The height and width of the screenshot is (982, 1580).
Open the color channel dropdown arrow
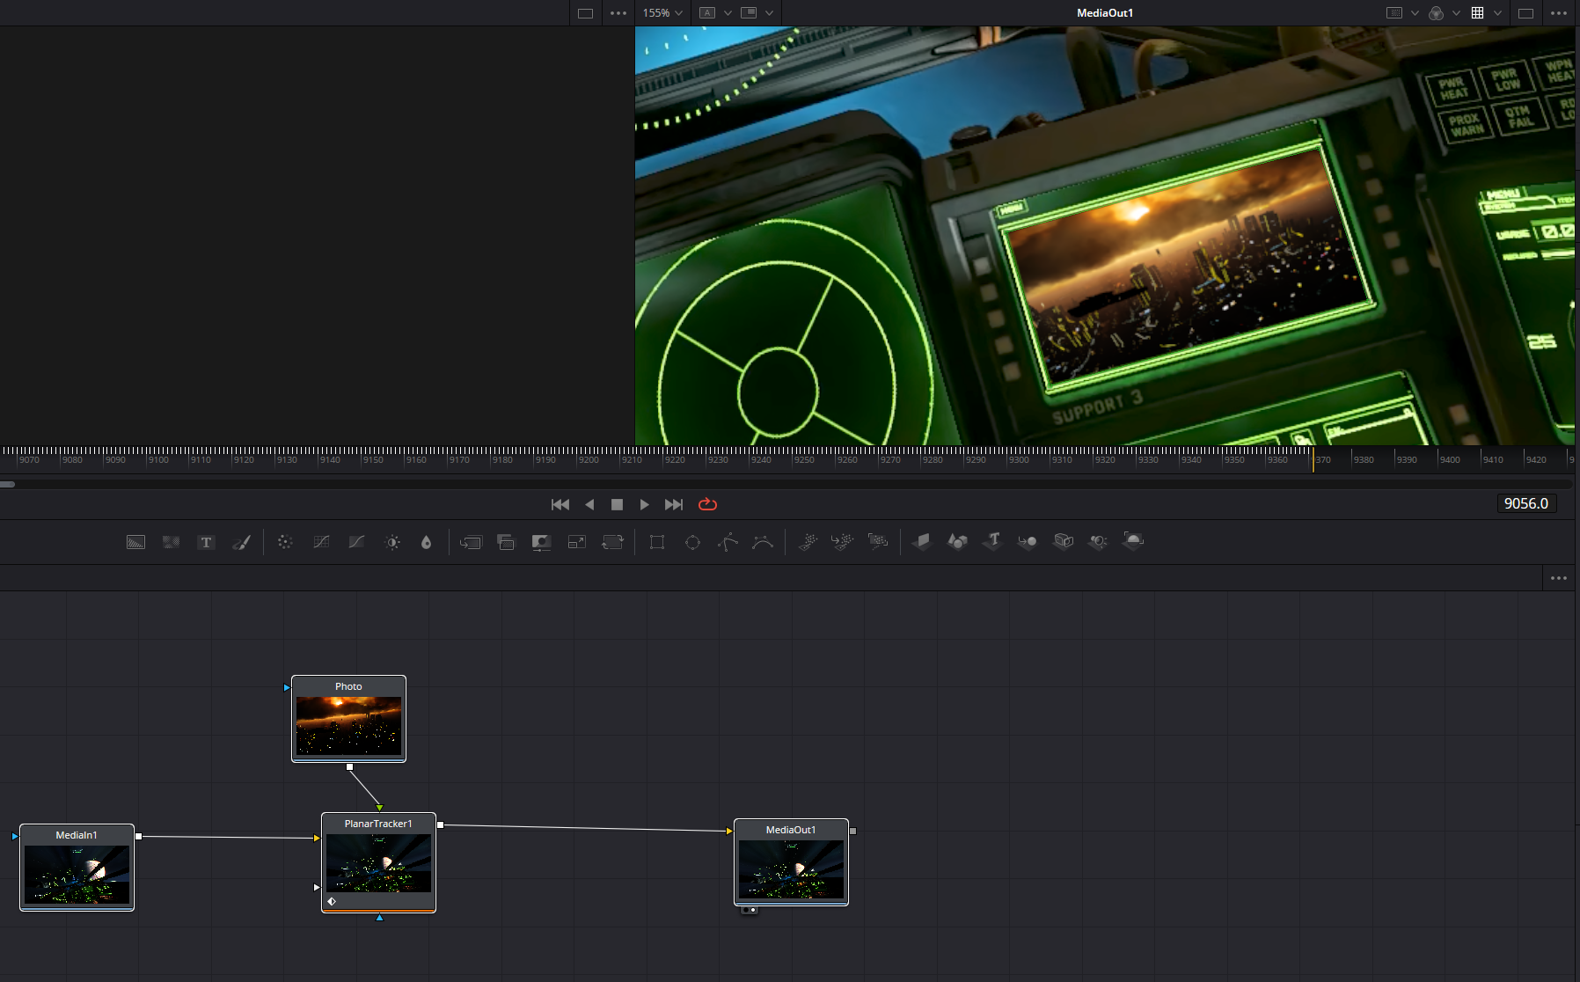[1456, 13]
